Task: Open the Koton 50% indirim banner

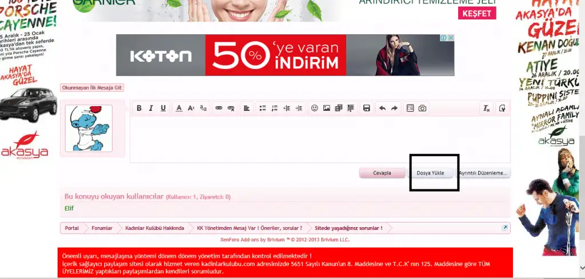Action: coord(285,55)
